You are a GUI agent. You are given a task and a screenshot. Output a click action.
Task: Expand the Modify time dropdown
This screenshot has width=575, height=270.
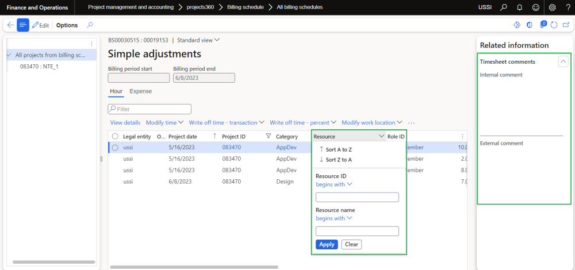coord(164,122)
